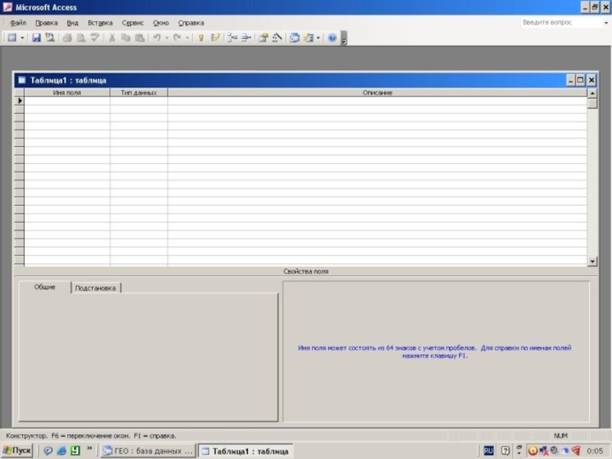Open the Сервис menu
This screenshot has height=459, width=612.
pyautogui.click(x=132, y=23)
